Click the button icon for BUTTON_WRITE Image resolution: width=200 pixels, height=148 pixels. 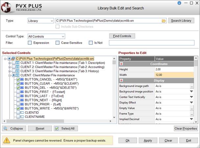(x=22, y=108)
